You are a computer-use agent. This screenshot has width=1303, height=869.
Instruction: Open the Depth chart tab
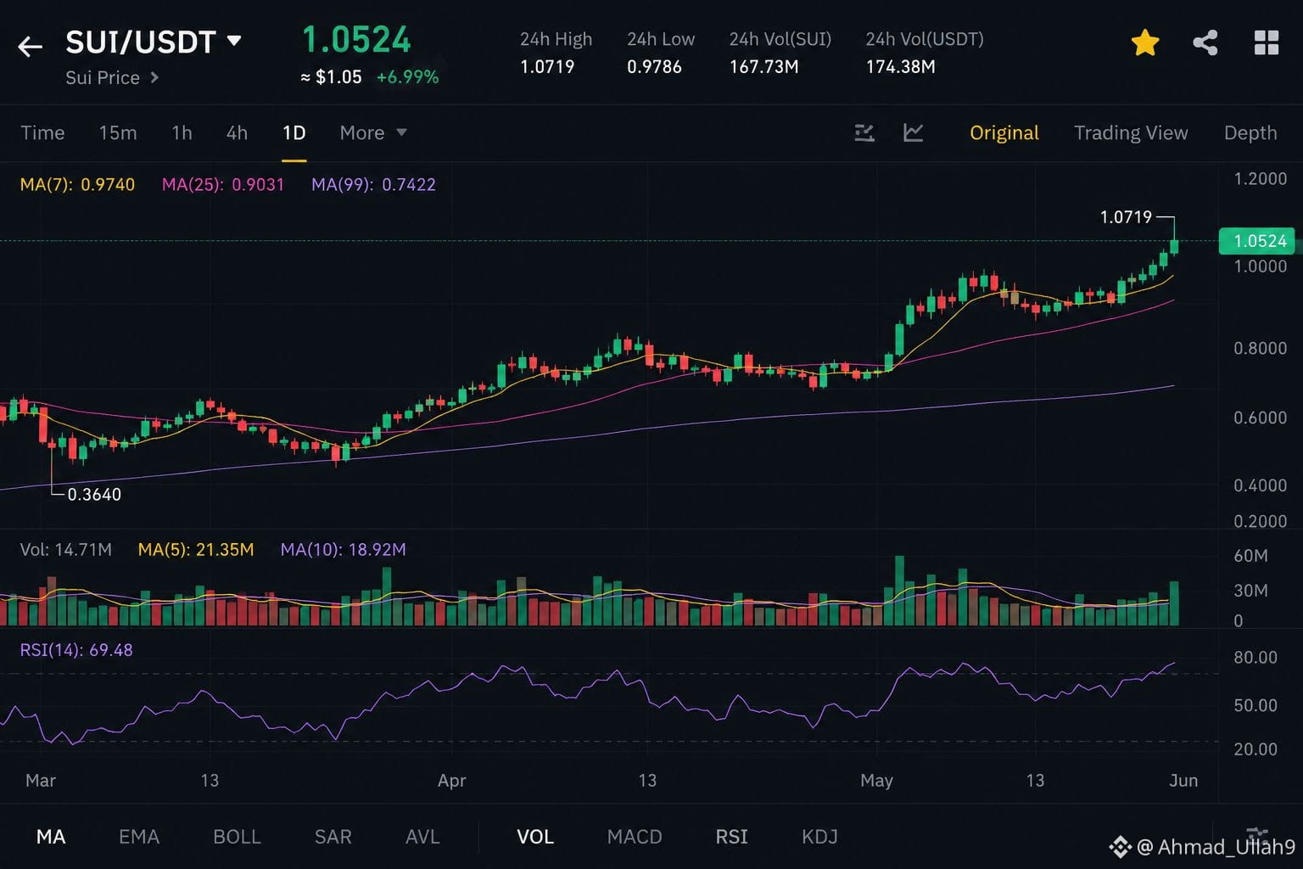(1250, 132)
